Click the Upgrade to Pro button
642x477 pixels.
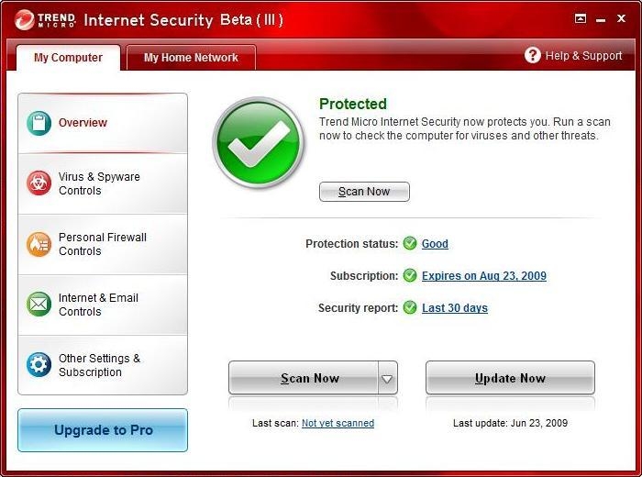[x=103, y=430]
